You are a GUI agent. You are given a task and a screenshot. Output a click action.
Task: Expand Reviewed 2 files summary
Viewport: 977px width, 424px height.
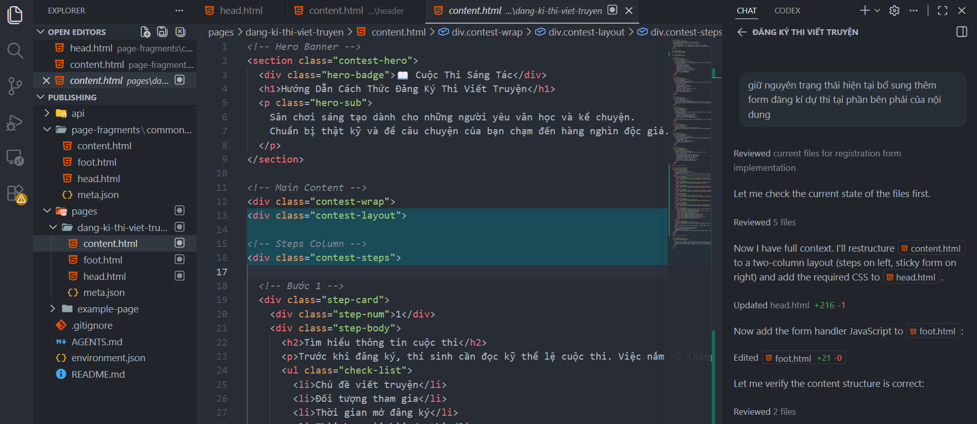765,412
